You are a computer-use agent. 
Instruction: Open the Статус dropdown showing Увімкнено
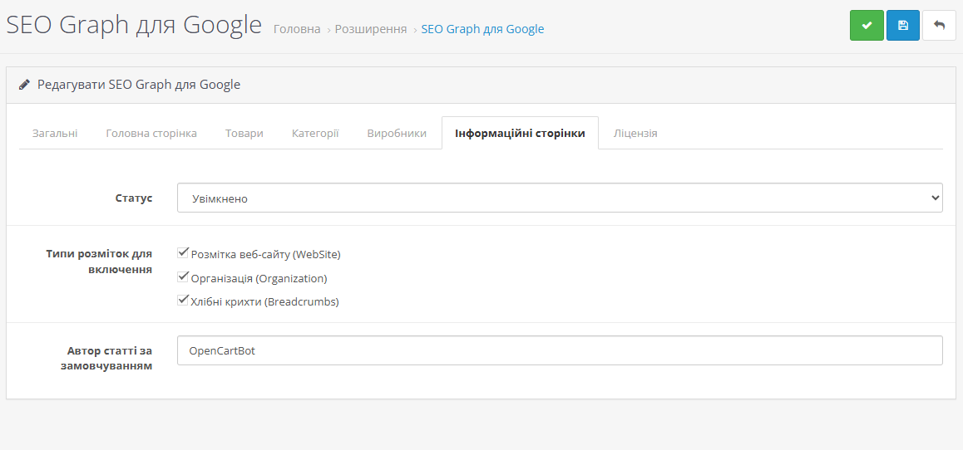pyautogui.click(x=559, y=198)
